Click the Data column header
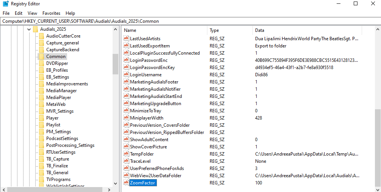Screen dimensions: 381x192 tap(306, 30)
